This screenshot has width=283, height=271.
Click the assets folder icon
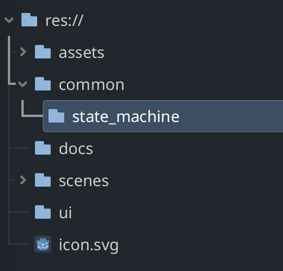43,52
